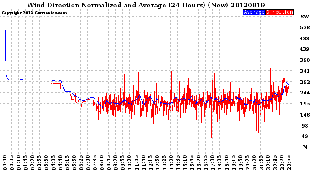Screen dimensions: 317x172
Task: Click the Copyright 2012 Cartronics.com text
Action: 34,13
